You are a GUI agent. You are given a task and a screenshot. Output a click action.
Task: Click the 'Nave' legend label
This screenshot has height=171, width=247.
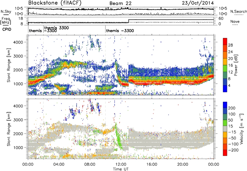click(235, 21)
